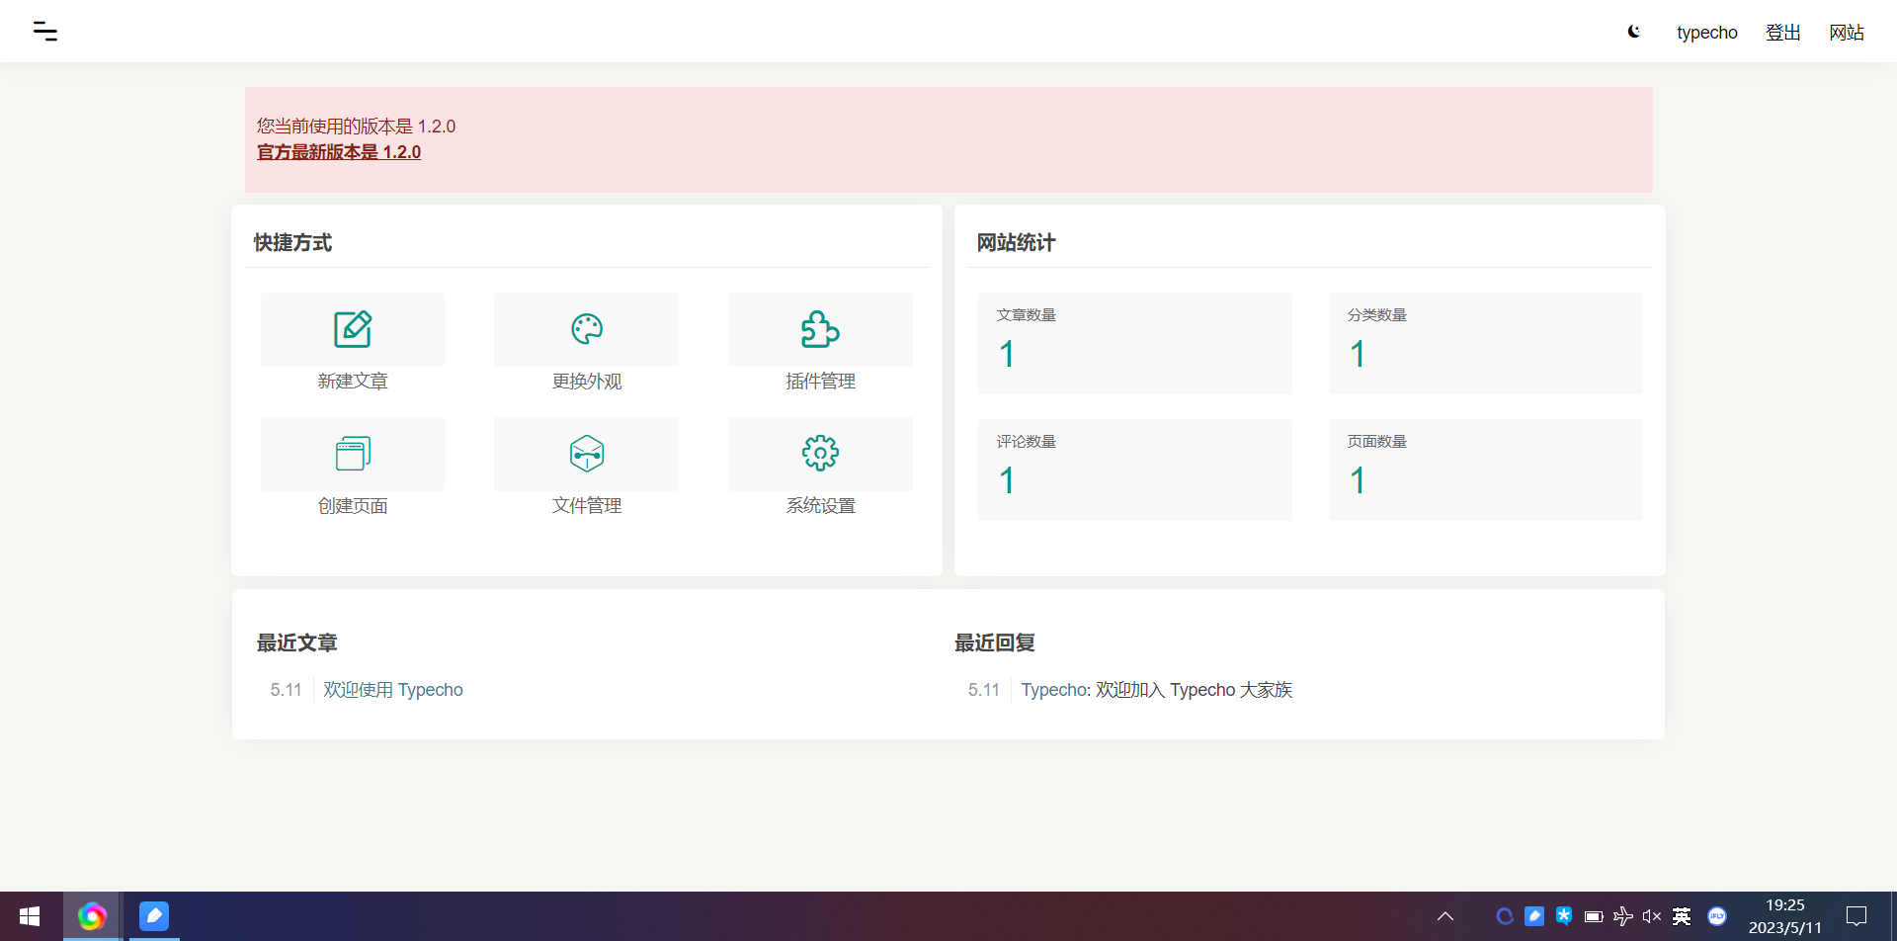Click the 系统设置 gear icon
Screen dimensions: 1897x941
point(820,454)
